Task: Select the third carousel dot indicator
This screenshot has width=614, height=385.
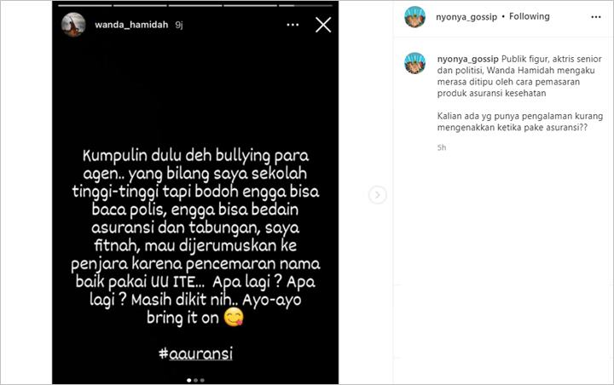Action: click(202, 380)
